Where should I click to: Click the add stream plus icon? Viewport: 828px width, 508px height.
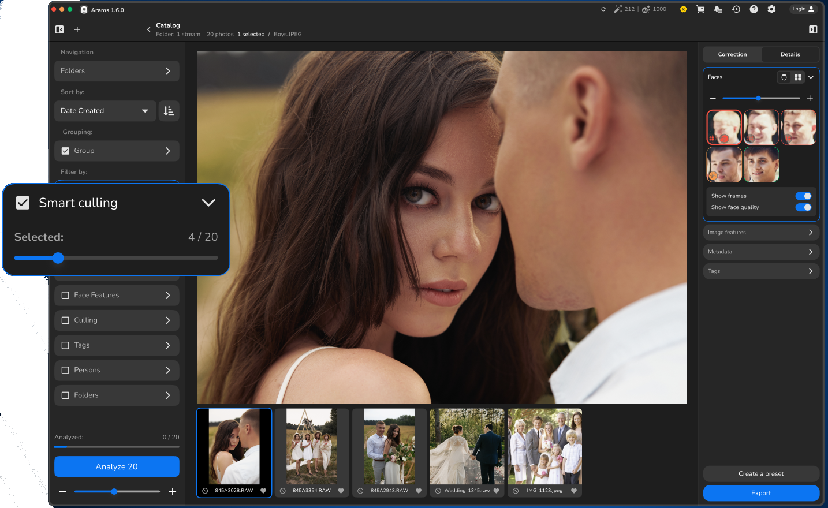click(77, 29)
